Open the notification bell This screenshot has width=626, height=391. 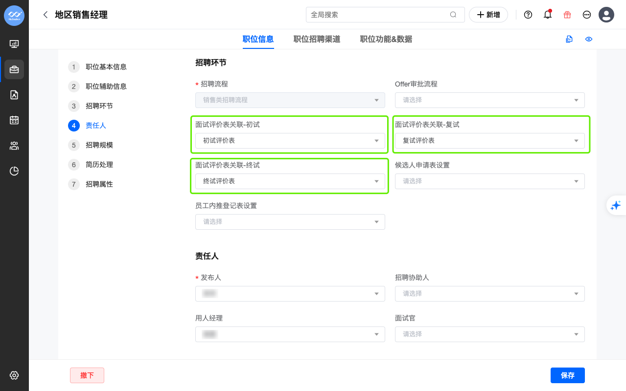548,15
